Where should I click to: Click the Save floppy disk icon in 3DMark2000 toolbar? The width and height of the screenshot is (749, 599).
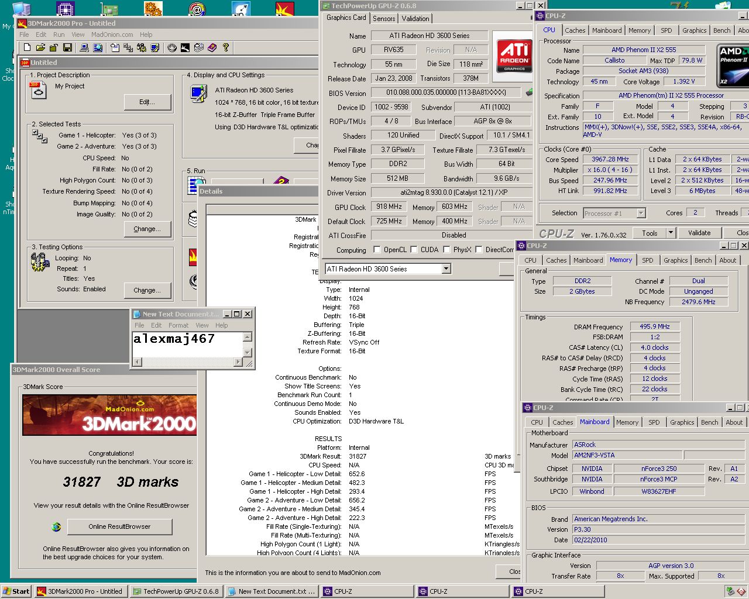67,47
